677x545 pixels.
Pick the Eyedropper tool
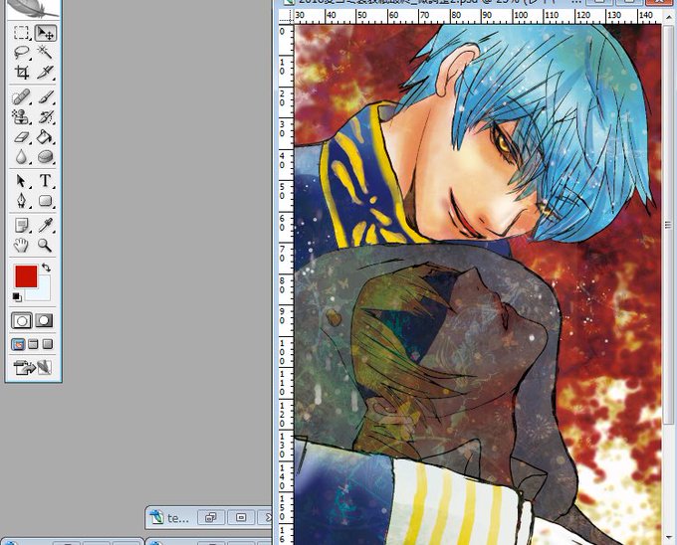46,225
